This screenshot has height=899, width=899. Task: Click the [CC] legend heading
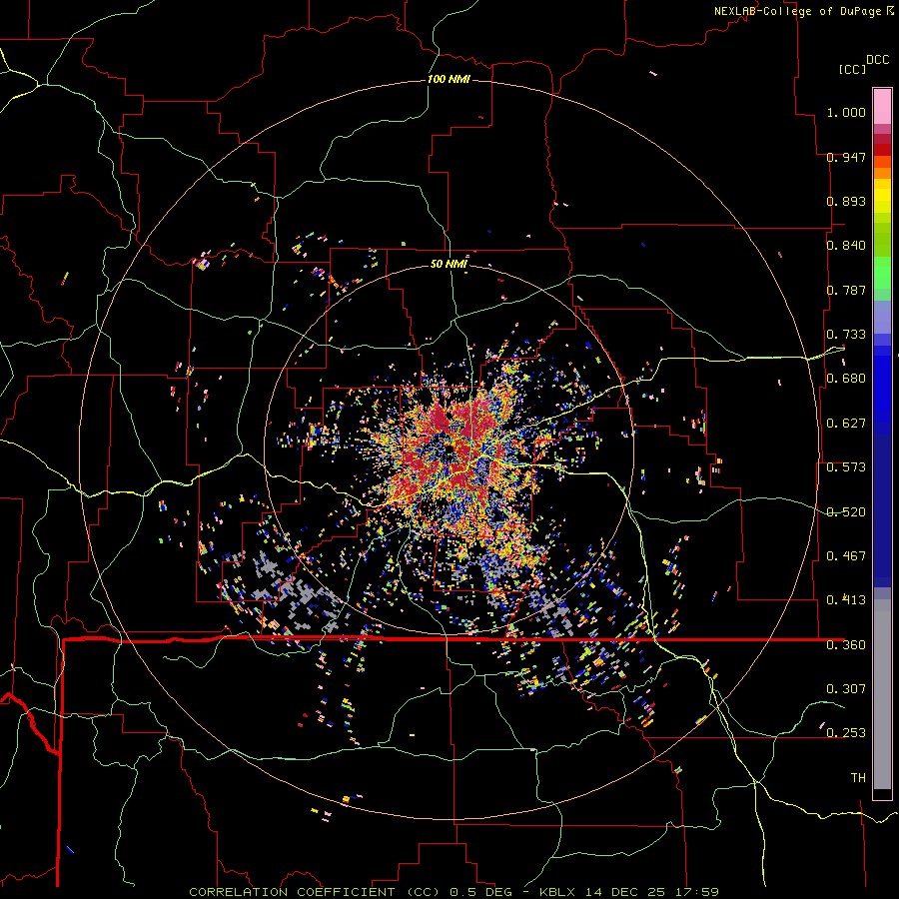click(852, 69)
